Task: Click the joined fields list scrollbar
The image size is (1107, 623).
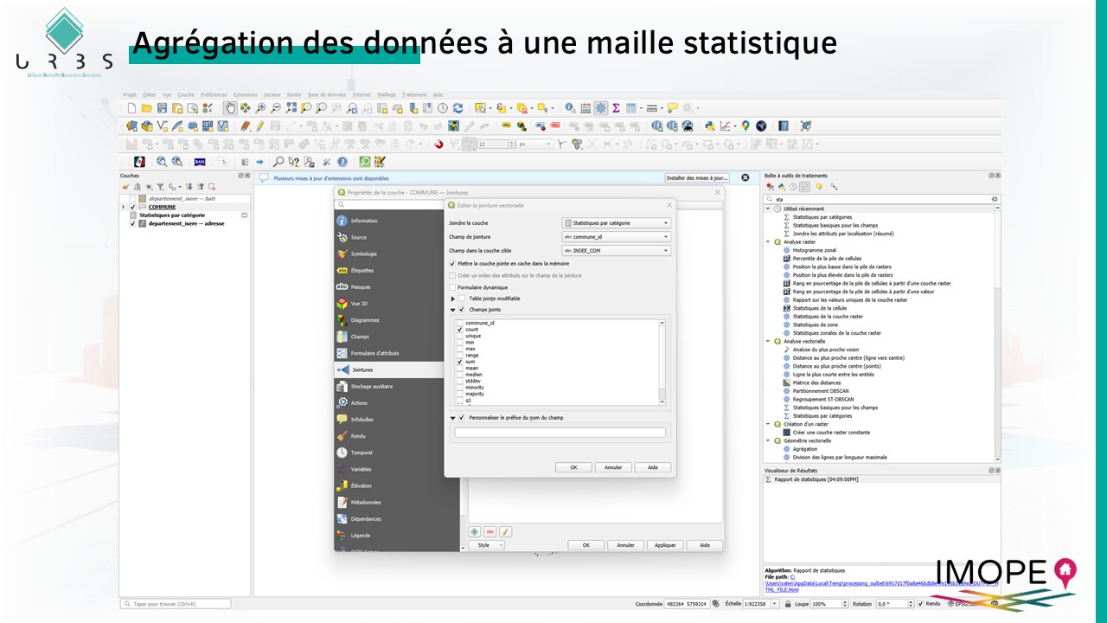Action: [662, 363]
